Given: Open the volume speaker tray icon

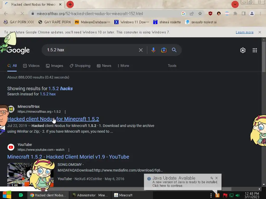Looking at the screenshot, I should point(237,195).
